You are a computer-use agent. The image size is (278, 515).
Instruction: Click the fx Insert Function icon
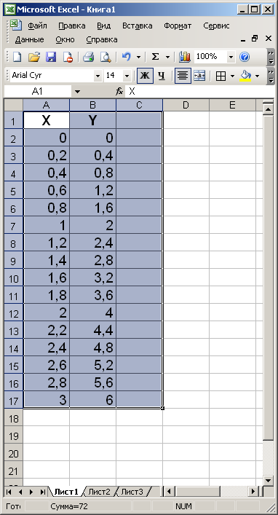119,91
